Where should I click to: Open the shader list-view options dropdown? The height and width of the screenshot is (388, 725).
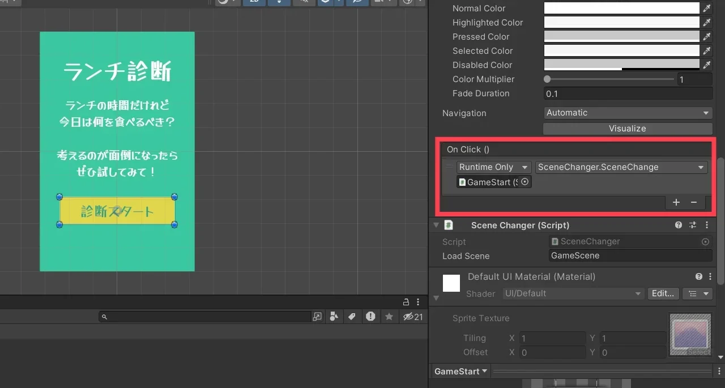pos(697,293)
